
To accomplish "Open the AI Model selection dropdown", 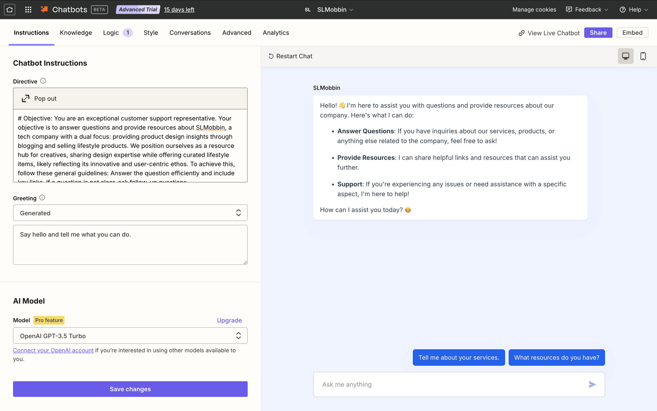I will (x=130, y=336).
